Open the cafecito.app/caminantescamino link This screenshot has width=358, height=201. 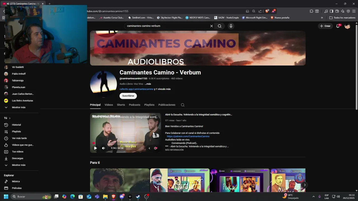coord(136,89)
